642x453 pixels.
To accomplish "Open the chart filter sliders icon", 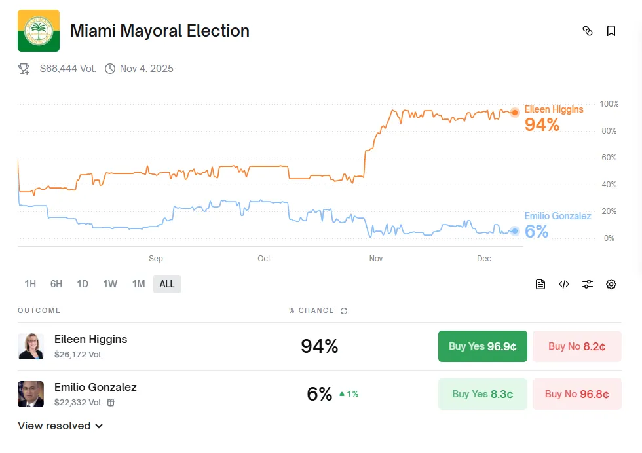I will pos(588,284).
